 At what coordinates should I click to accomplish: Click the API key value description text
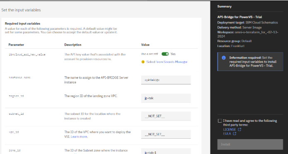pyautogui.click(x=95, y=57)
